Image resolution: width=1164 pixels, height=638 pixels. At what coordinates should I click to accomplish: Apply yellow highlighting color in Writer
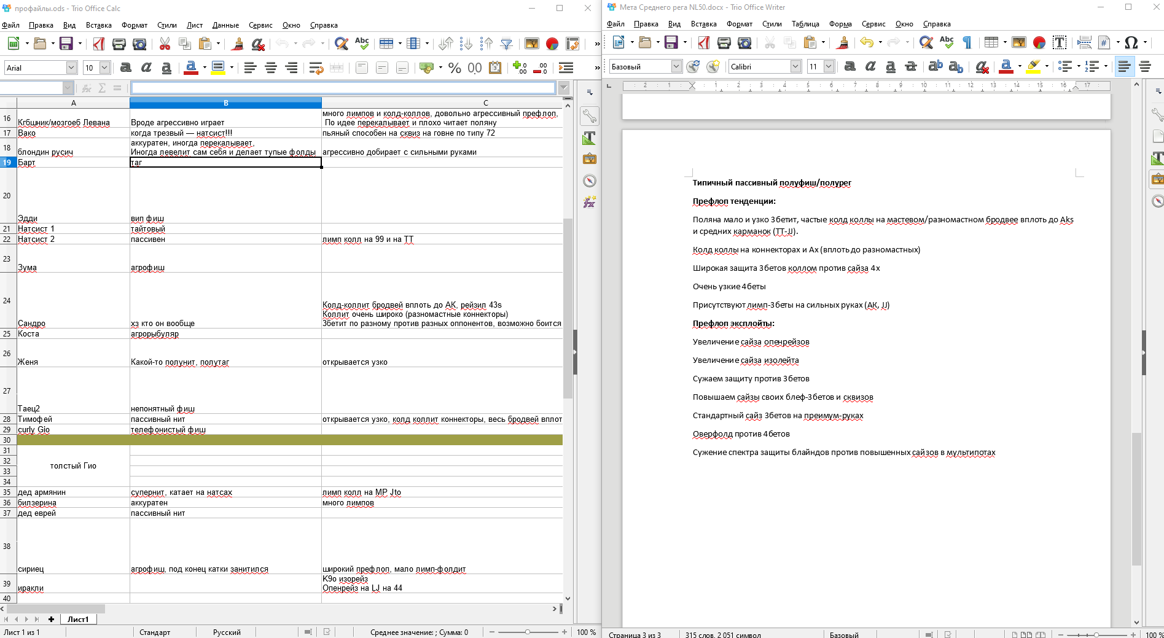(x=1034, y=66)
